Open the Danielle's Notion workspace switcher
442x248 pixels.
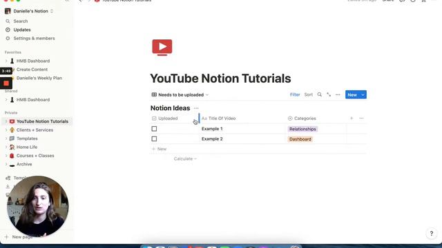29,11
